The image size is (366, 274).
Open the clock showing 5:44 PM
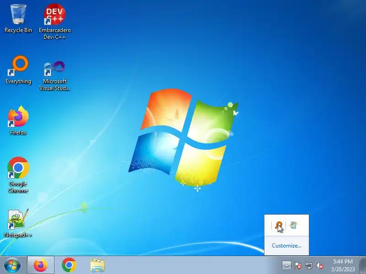343,265
